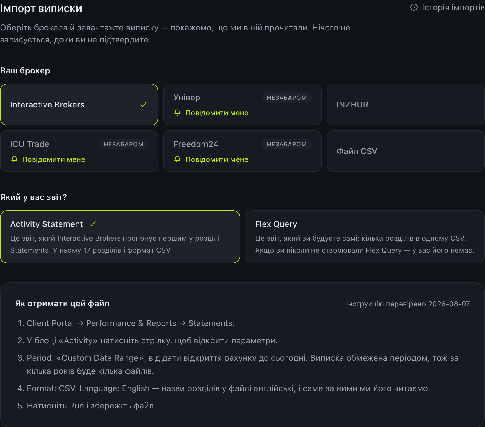
Task: Click Інструкцію перевірено 2026-08-07 note
Action: tap(408, 304)
